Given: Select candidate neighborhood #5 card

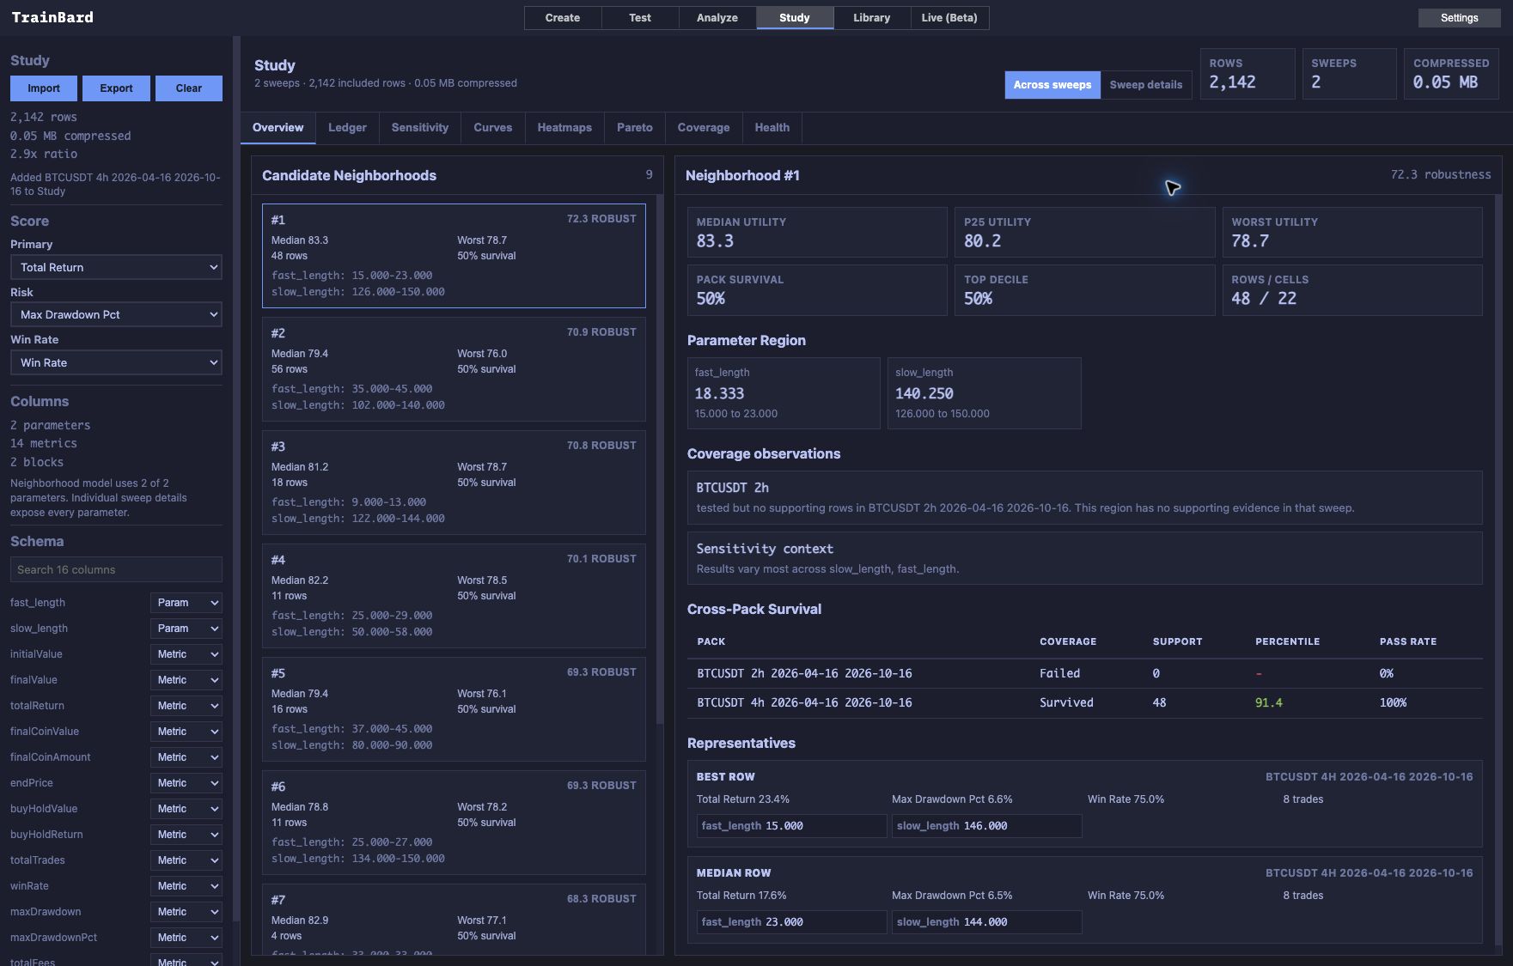Looking at the screenshot, I should (x=454, y=709).
